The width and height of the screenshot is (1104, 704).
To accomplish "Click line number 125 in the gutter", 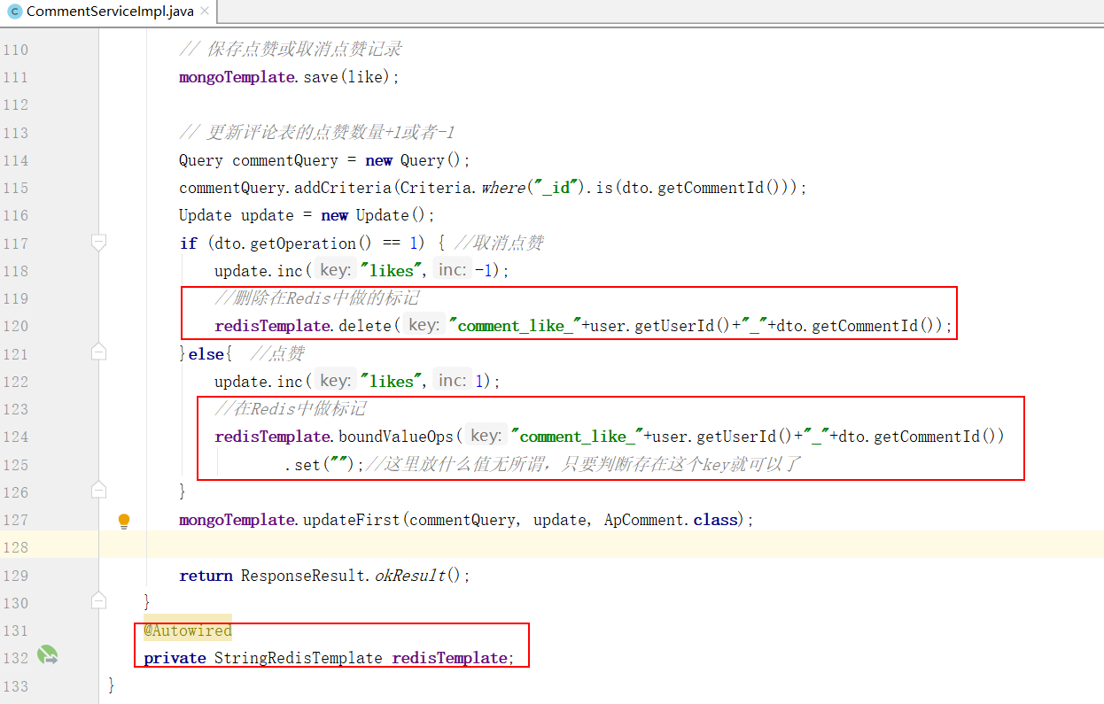I will tap(15, 464).
